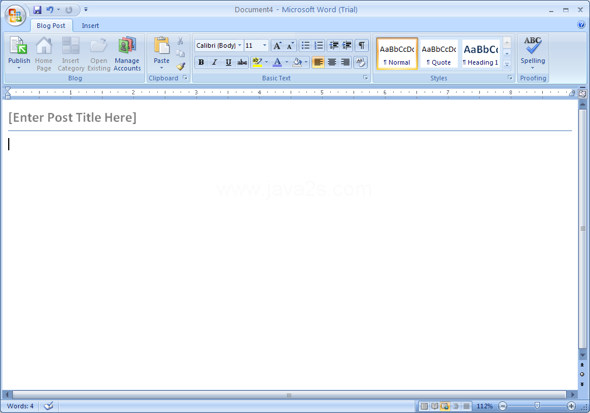This screenshot has width=590, height=413.
Task: Open Customize Quick Access Toolbar arrow
Action: [x=86, y=9]
